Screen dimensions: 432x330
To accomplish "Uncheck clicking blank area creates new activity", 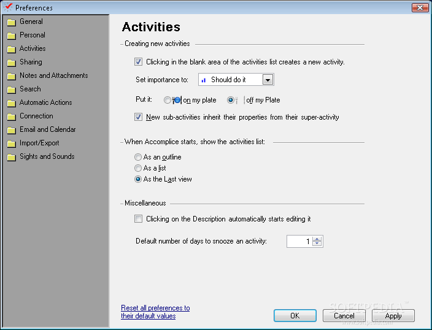I will click(138, 62).
